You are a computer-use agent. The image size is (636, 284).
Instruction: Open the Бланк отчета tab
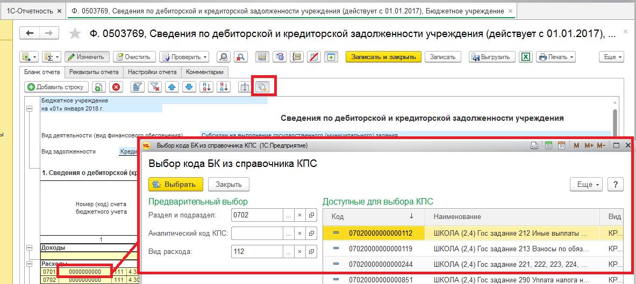tap(42, 72)
